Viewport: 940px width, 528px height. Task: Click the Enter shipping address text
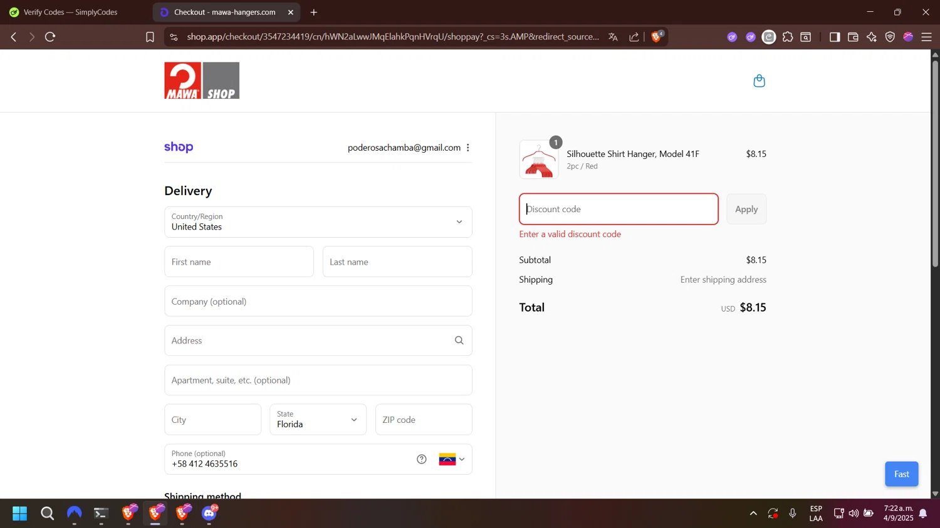pyautogui.click(x=723, y=280)
